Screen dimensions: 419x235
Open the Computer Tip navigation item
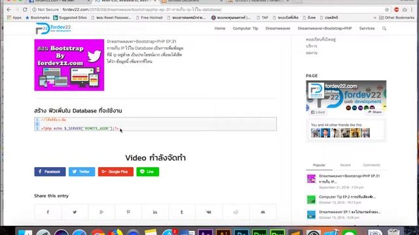[x=246, y=28]
